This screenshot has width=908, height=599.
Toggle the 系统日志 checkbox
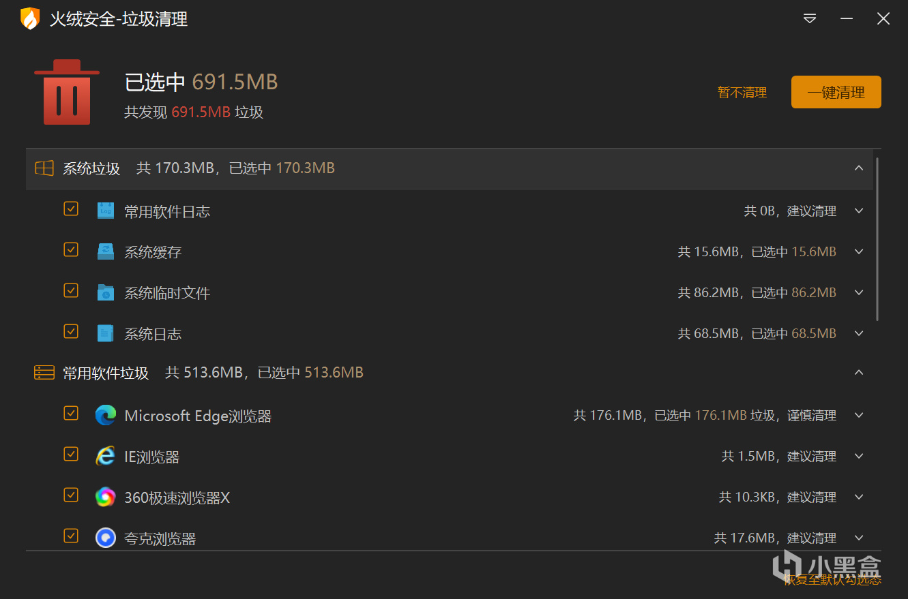(x=71, y=332)
